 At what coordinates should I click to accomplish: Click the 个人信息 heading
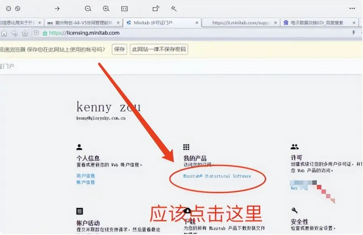[88, 158]
